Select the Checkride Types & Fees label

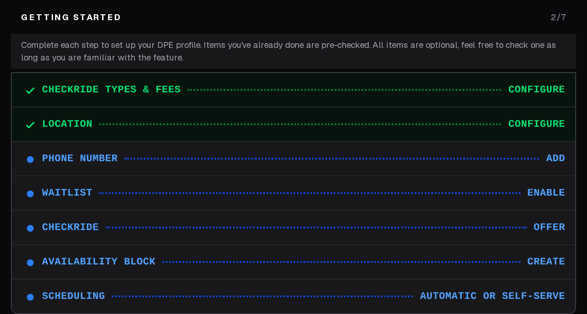tap(111, 89)
